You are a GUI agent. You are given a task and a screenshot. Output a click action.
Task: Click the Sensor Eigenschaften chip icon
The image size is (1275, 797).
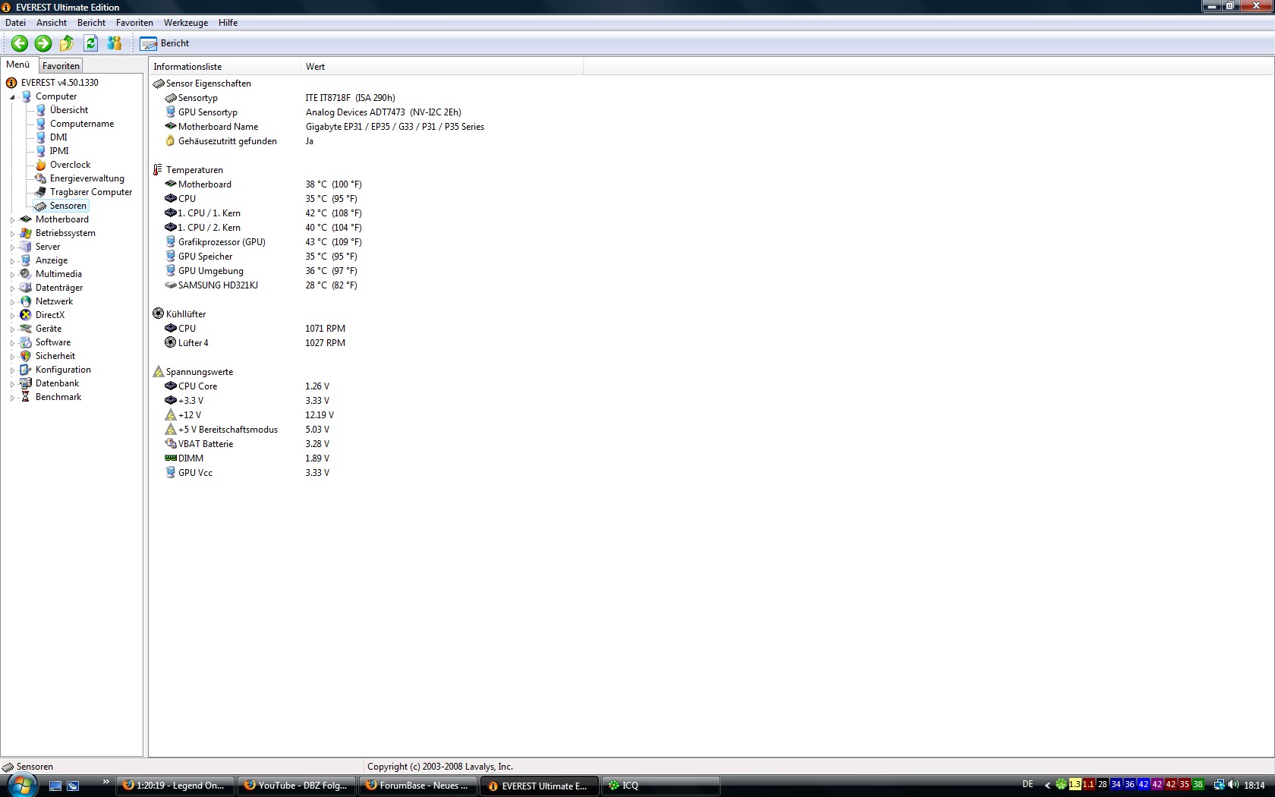(158, 83)
